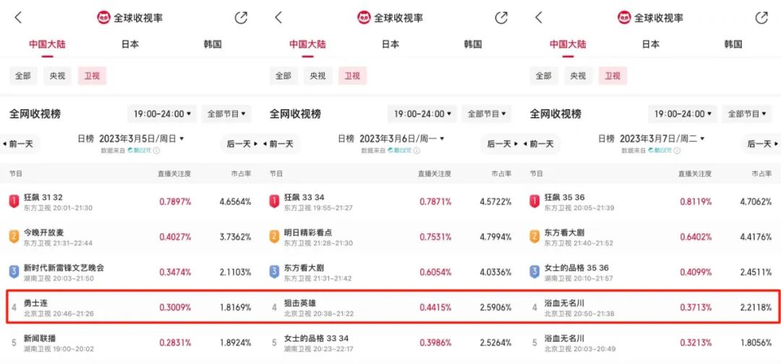Screen dimensions: 781x364
Task: Expand the 全部节目 dropdown in the March 6 panel
Action: pyautogui.click(x=487, y=113)
